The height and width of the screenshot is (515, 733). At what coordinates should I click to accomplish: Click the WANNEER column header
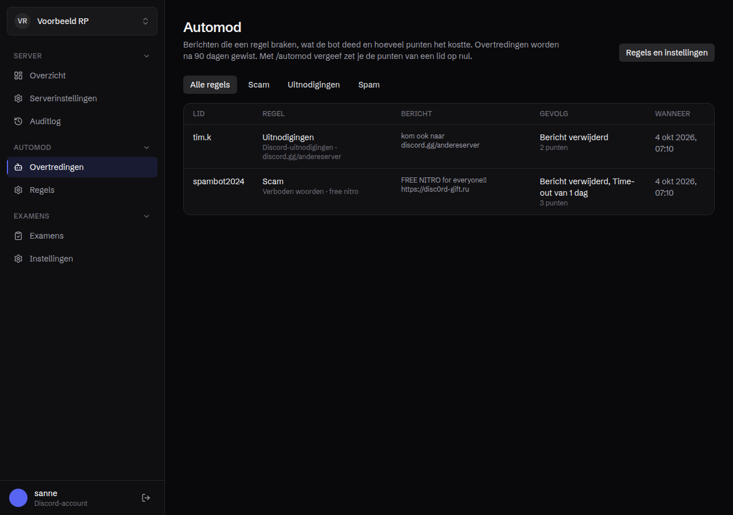[672, 114]
